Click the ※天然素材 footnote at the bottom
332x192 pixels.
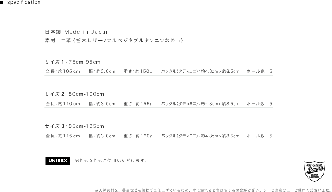click(x=213, y=190)
